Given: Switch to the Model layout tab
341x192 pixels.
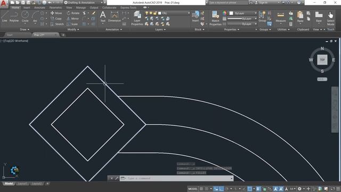Looking at the screenshot, I should click(x=9, y=183).
